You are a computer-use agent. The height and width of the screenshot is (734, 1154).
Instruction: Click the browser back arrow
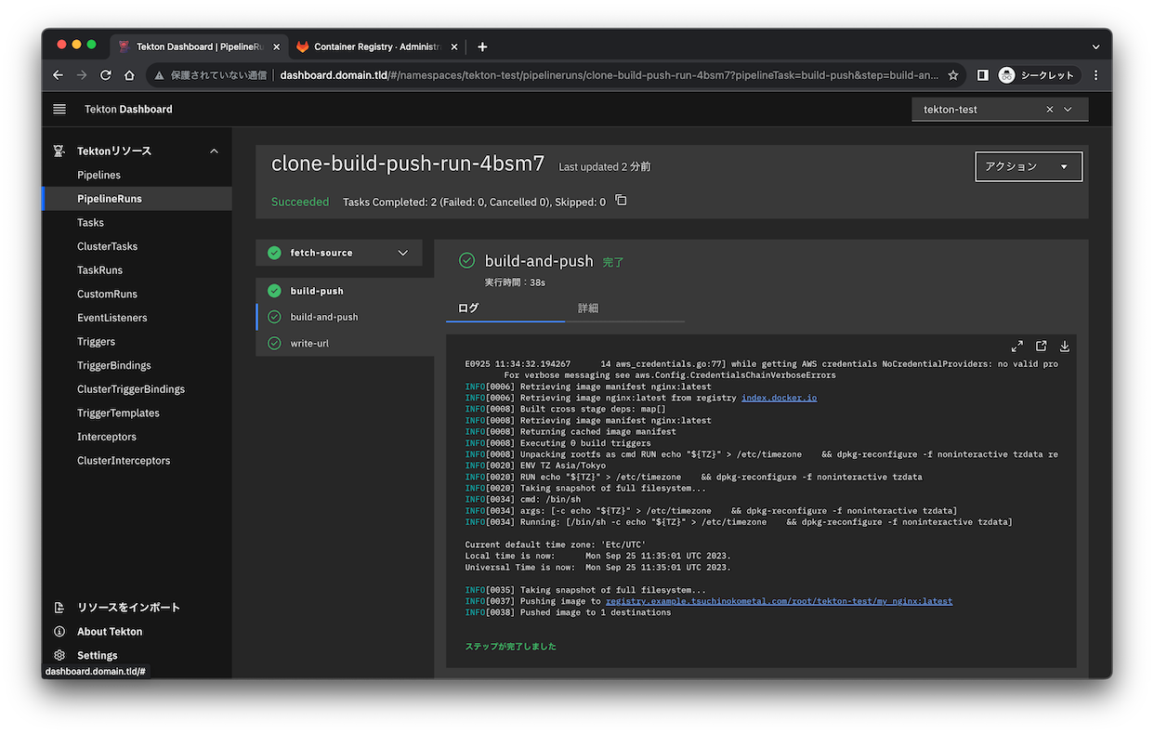click(x=58, y=75)
